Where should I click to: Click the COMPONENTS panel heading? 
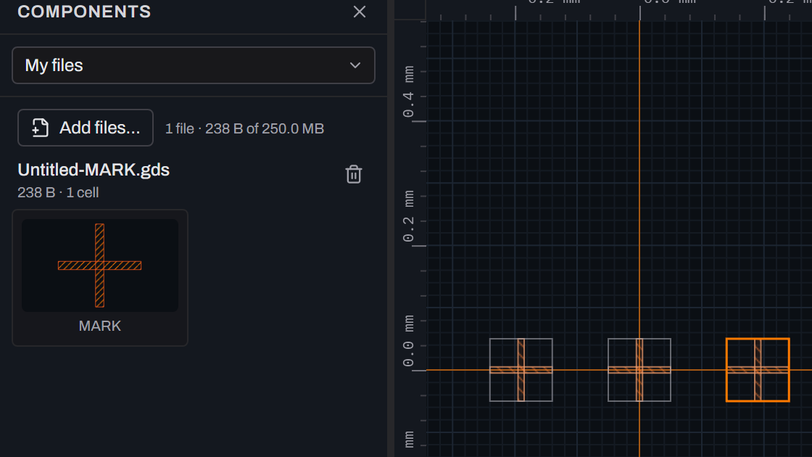coord(84,12)
